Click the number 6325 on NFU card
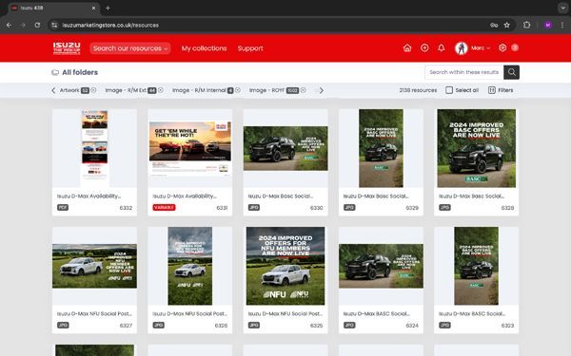This screenshot has width=571, height=356. pos(316,326)
